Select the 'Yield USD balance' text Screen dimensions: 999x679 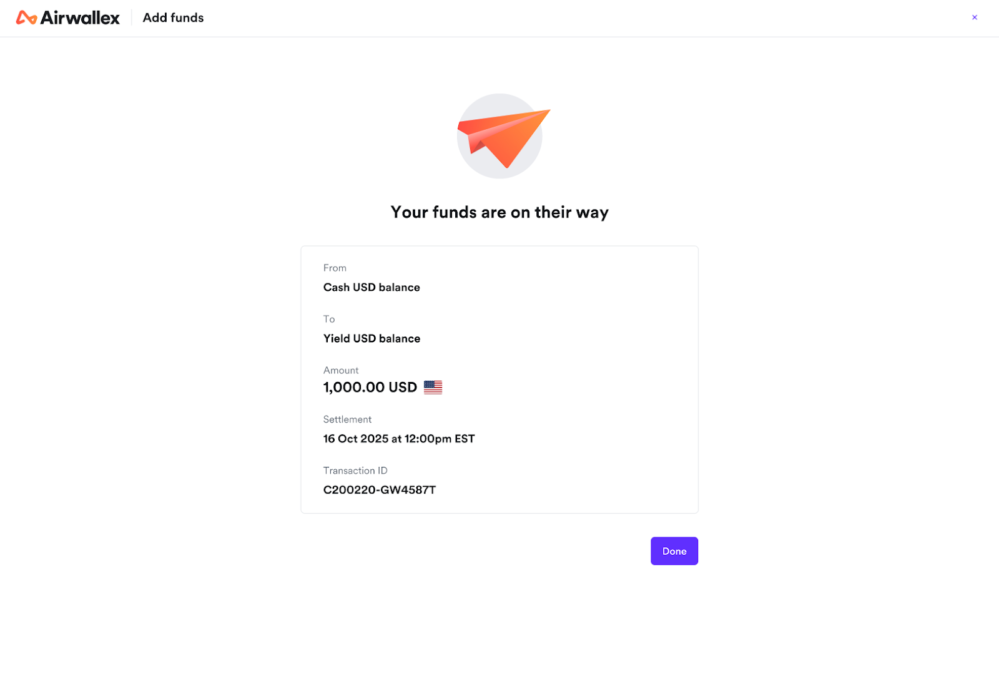(x=372, y=338)
